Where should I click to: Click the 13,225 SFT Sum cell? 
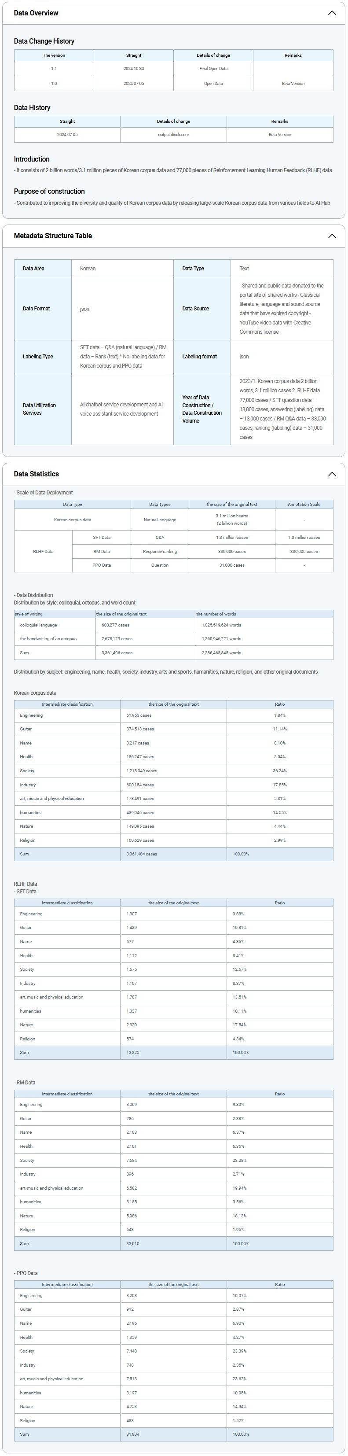(x=133, y=1052)
